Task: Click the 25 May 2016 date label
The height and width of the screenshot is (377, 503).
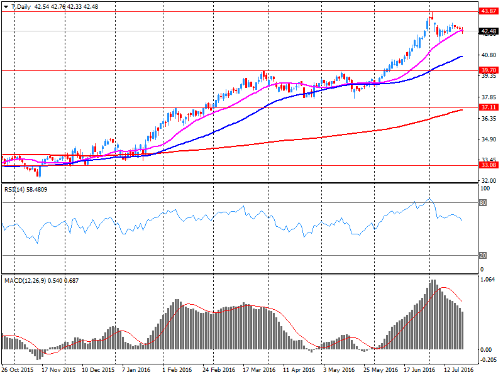Action: (x=380, y=369)
